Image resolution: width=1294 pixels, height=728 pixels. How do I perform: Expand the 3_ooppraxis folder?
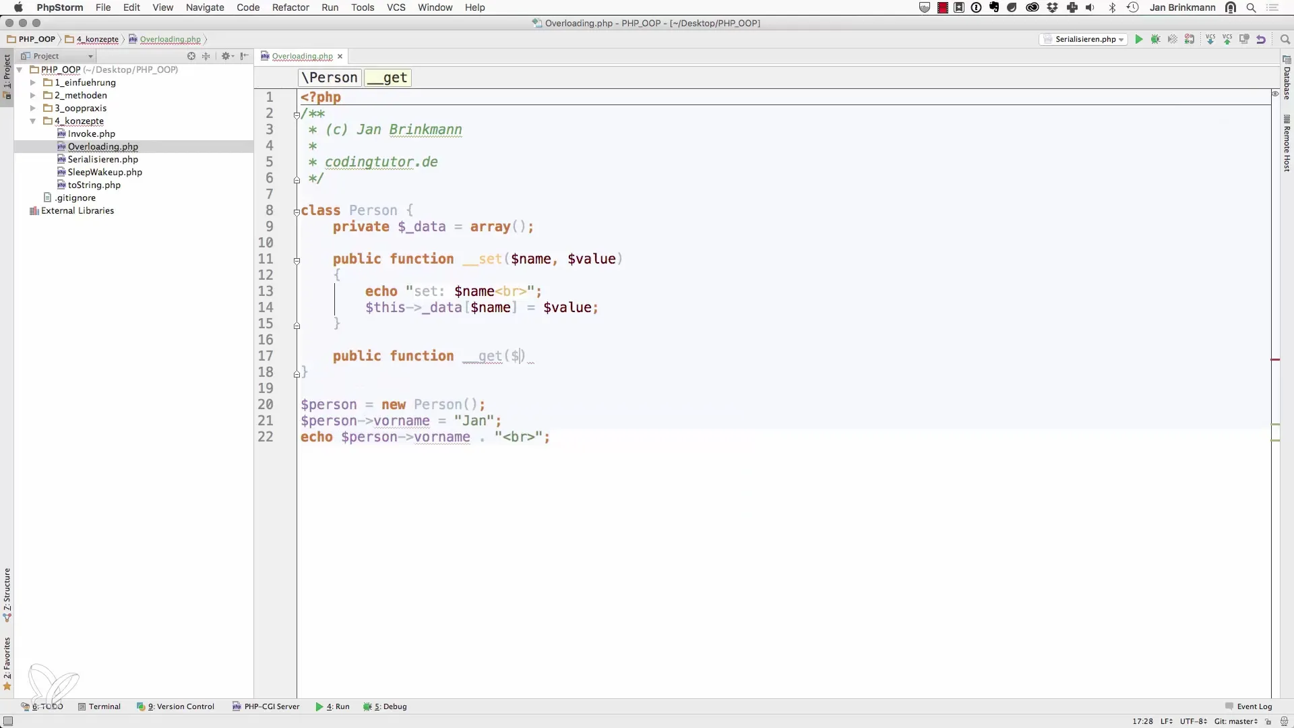point(32,108)
